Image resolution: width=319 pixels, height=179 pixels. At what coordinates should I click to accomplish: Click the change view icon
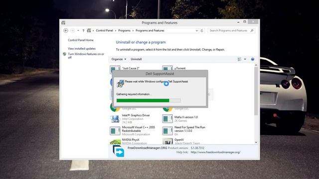pos(240,59)
